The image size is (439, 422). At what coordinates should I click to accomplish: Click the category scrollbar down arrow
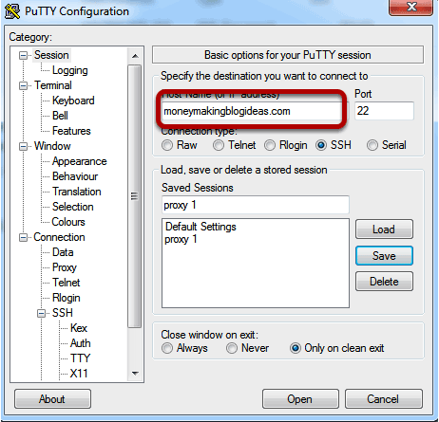coord(135,374)
